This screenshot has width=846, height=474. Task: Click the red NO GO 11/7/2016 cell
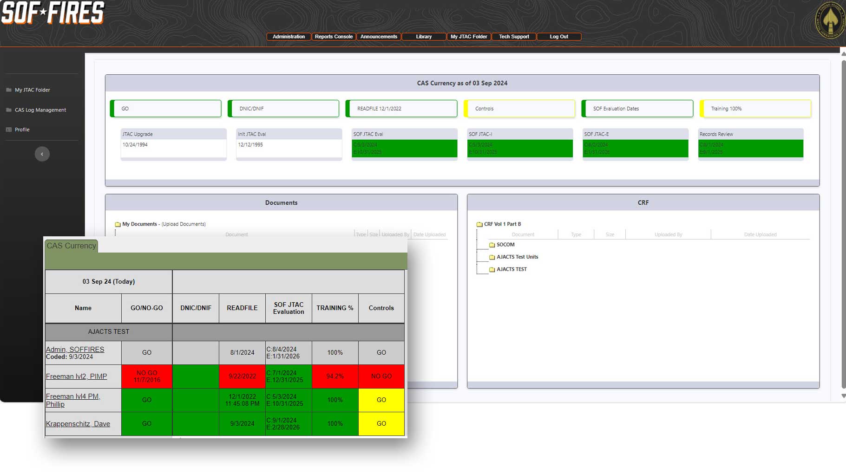coord(147,377)
